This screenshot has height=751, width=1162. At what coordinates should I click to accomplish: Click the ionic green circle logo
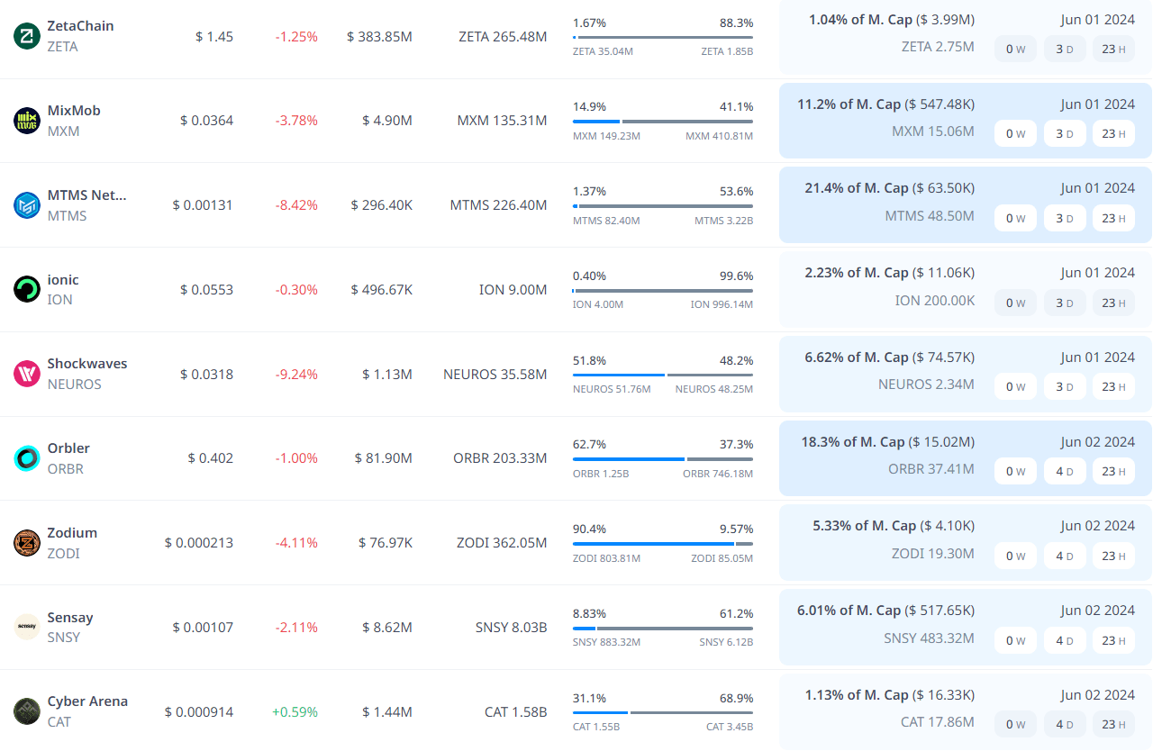(x=27, y=289)
